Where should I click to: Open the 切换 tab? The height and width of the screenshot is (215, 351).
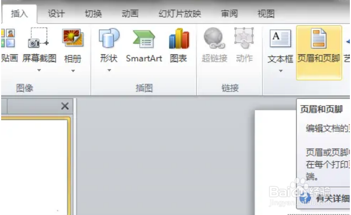(x=93, y=14)
